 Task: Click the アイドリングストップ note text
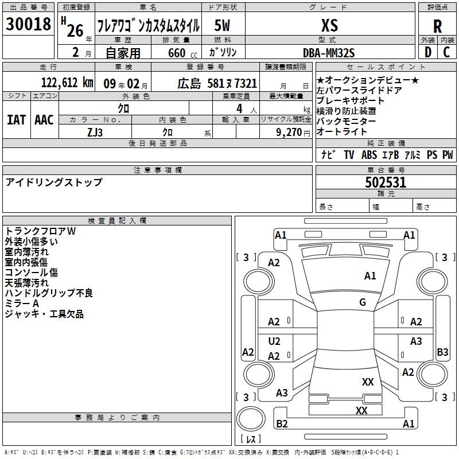click(x=54, y=182)
